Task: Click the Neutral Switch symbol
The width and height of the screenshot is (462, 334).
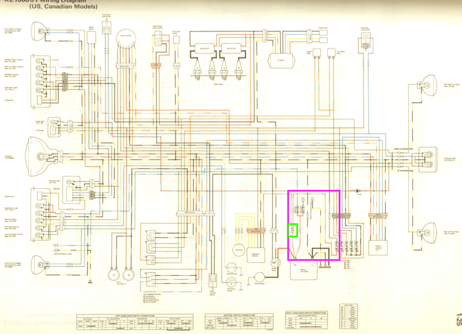Action: (x=232, y=267)
